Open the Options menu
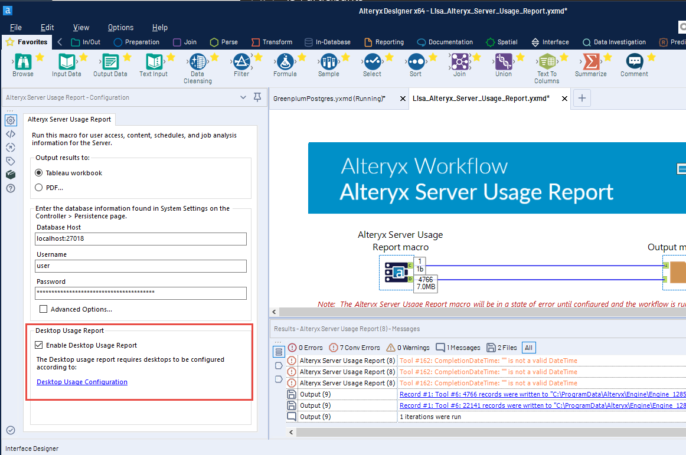Image resolution: width=686 pixels, height=455 pixels. coord(120,28)
